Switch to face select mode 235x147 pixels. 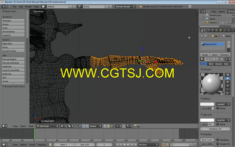[112, 126]
